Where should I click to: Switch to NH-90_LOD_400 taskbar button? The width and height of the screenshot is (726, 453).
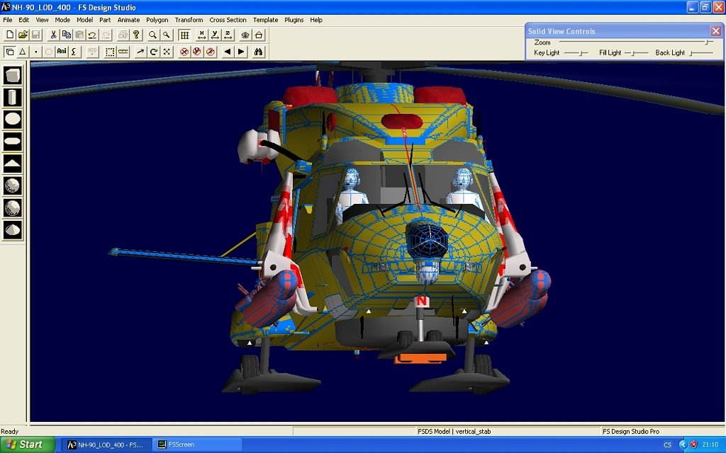[x=106, y=445]
